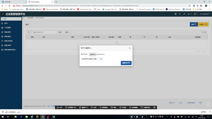The width and height of the screenshot is (212, 119).
Task: Click the developer toolbar gear settings icon
Action: pos(154,107)
